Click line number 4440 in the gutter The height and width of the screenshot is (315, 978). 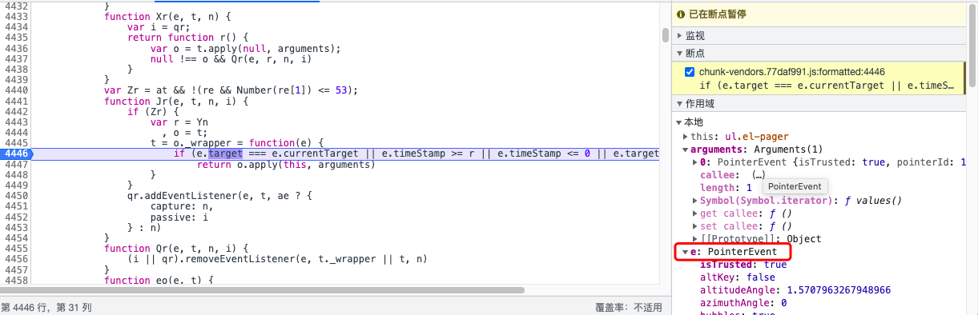17,90
